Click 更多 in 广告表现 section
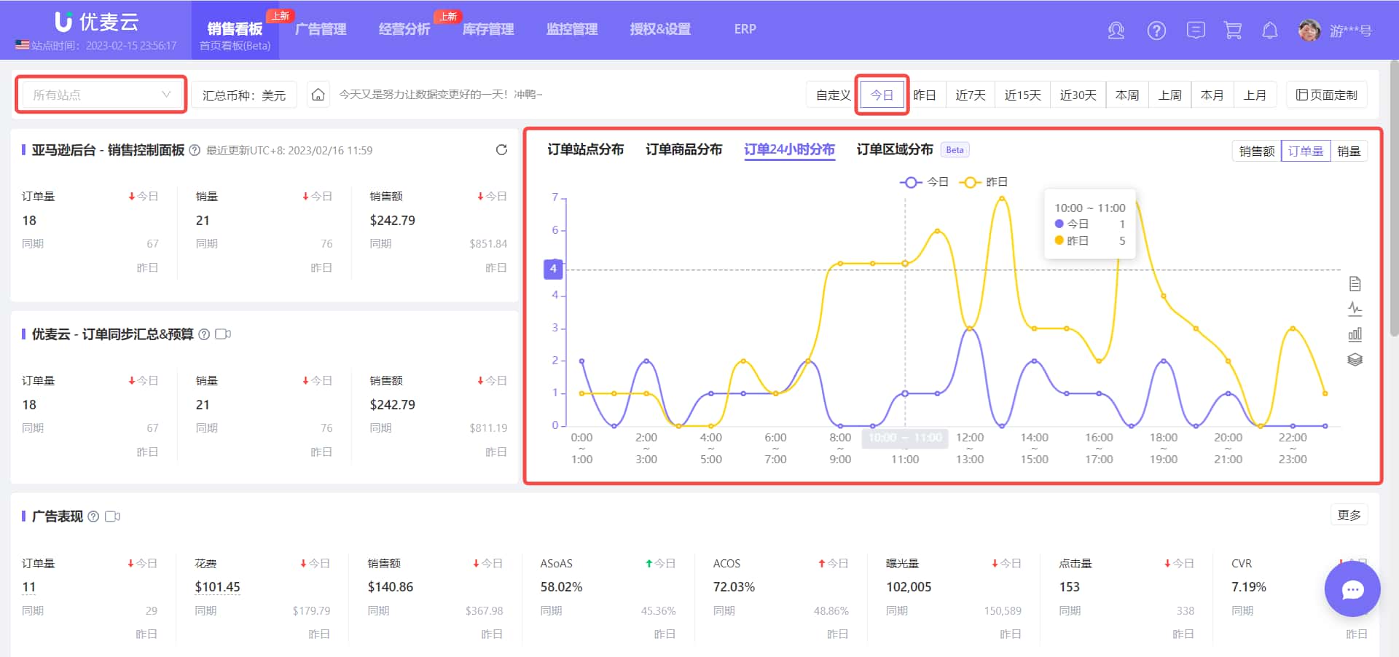Image resolution: width=1399 pixels, height=657 pixels. (x=1349, y=515)
